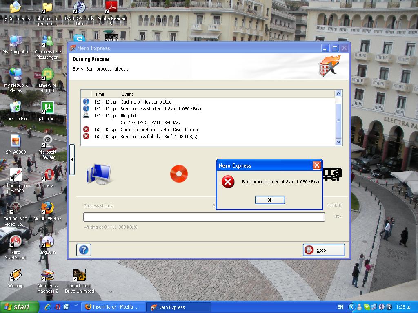
Task: Click Nero Express taskbar button
Action: [179, 307]
